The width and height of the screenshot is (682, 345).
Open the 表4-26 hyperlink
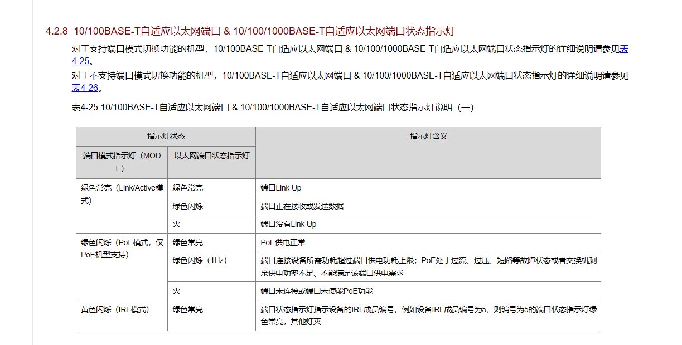[85, 88]
